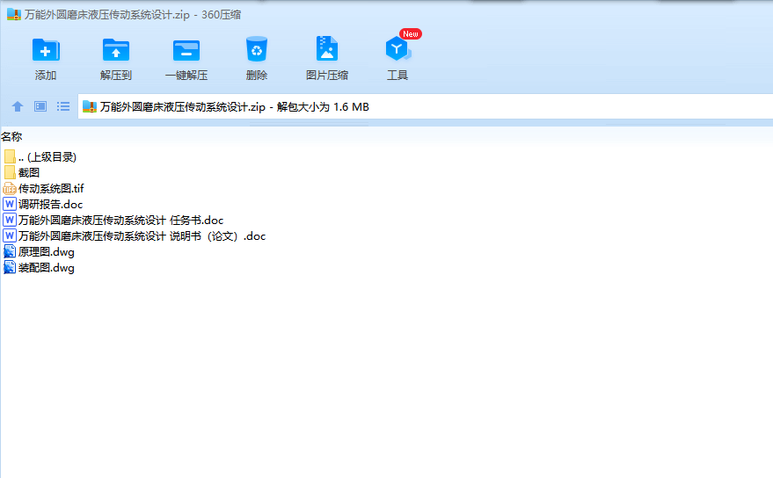Viewport: 773px width, 478px height.
Task: Go up one level with the arrow icon
Action: click(x=18, y=106)
